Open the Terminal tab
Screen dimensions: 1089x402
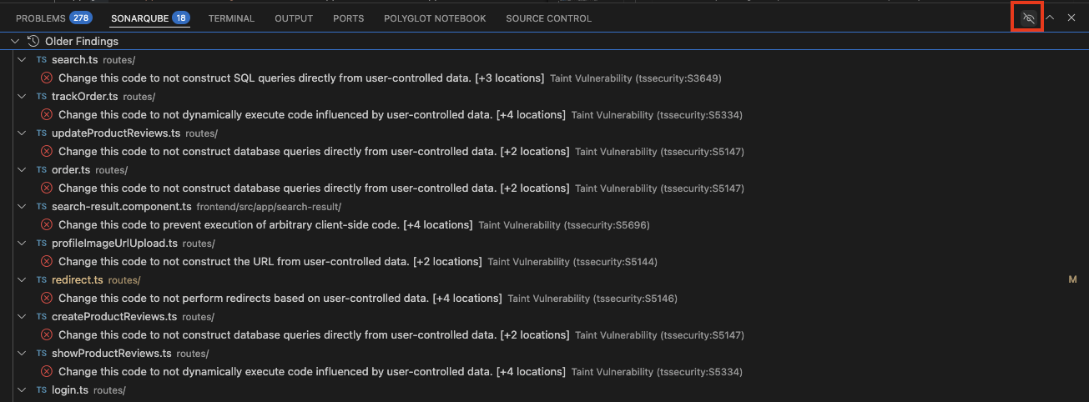point(231,18)
